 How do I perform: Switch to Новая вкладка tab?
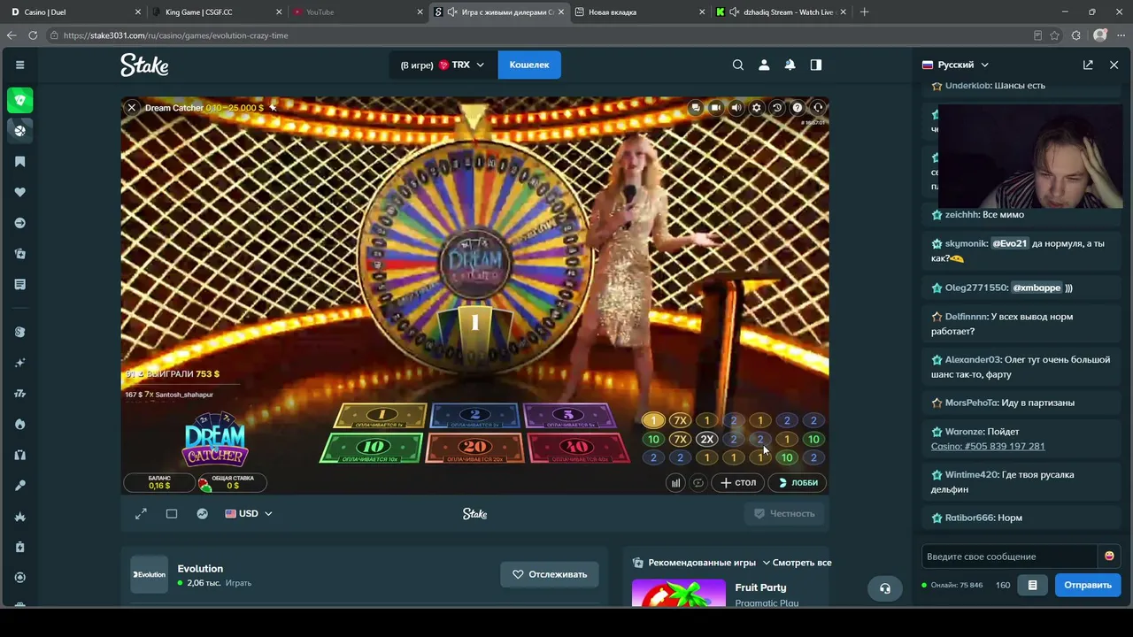click(x=637, y=12)
